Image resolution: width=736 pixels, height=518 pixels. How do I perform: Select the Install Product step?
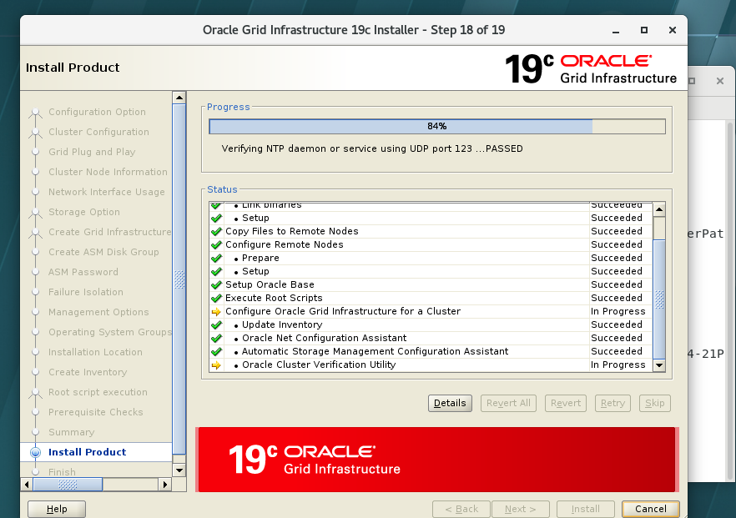click(x=88, y=452)
